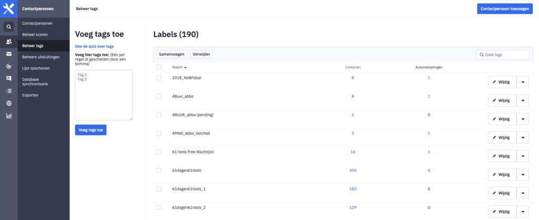Screen dimensions: 539x220
Task: Open the automations target icon
Action: point(8,66)
